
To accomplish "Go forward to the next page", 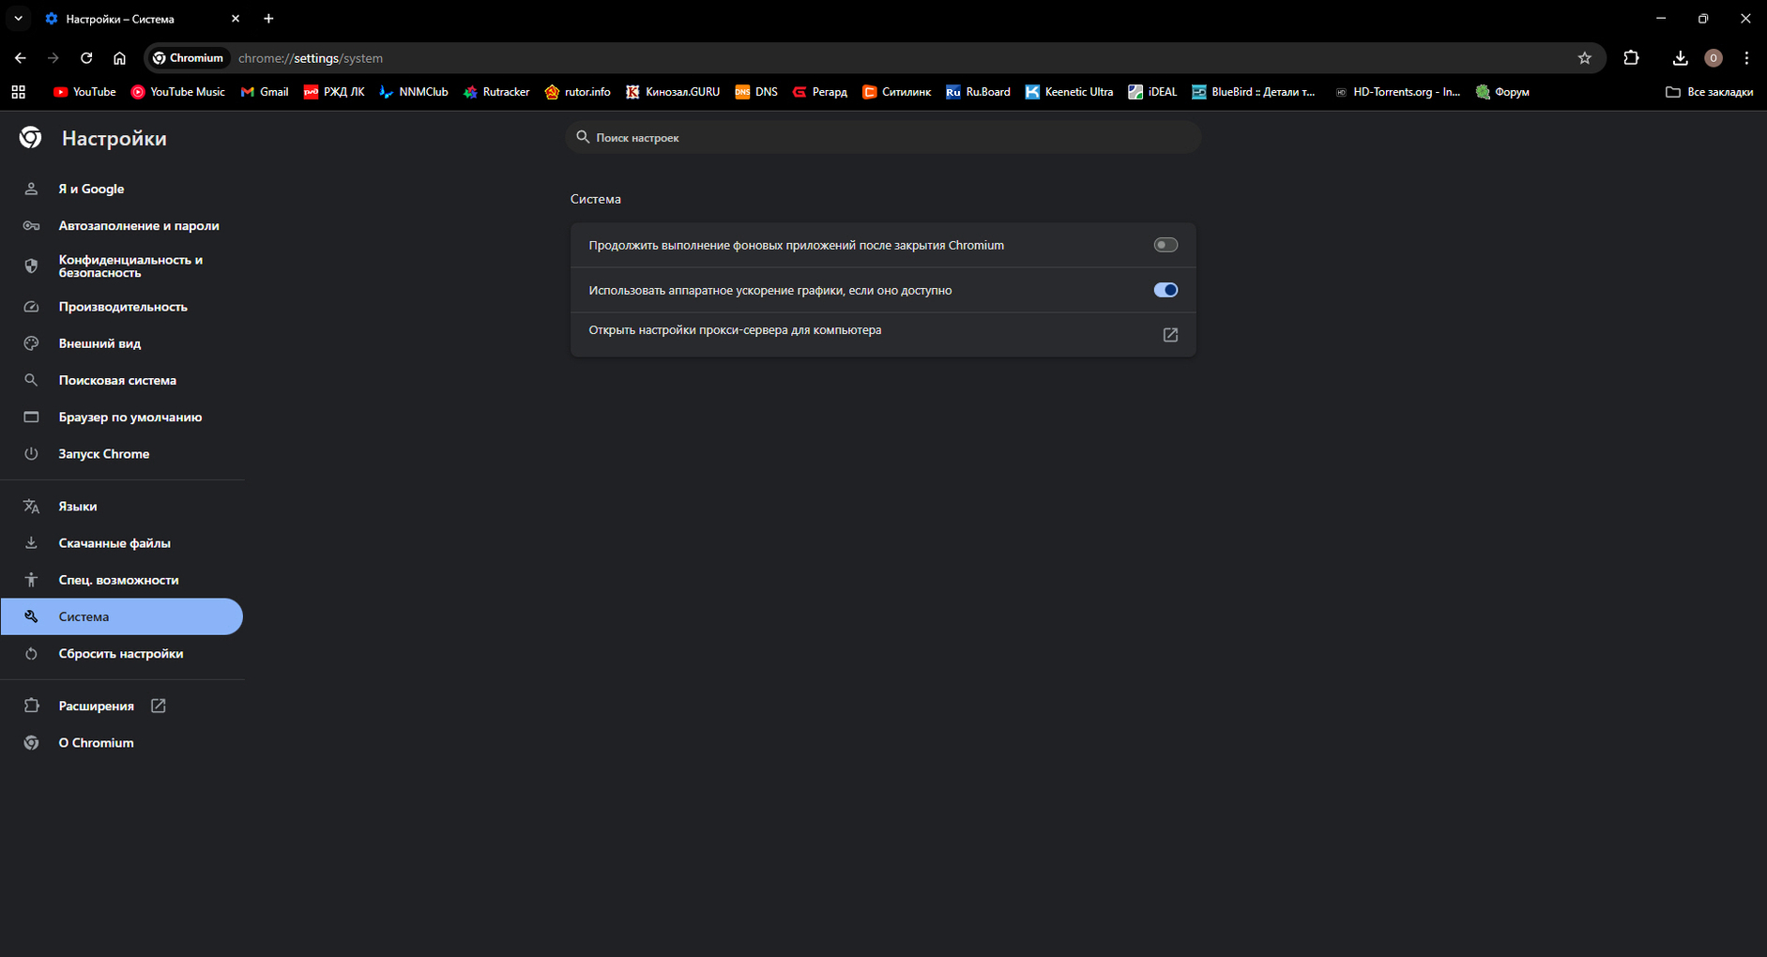I will 53,58.
